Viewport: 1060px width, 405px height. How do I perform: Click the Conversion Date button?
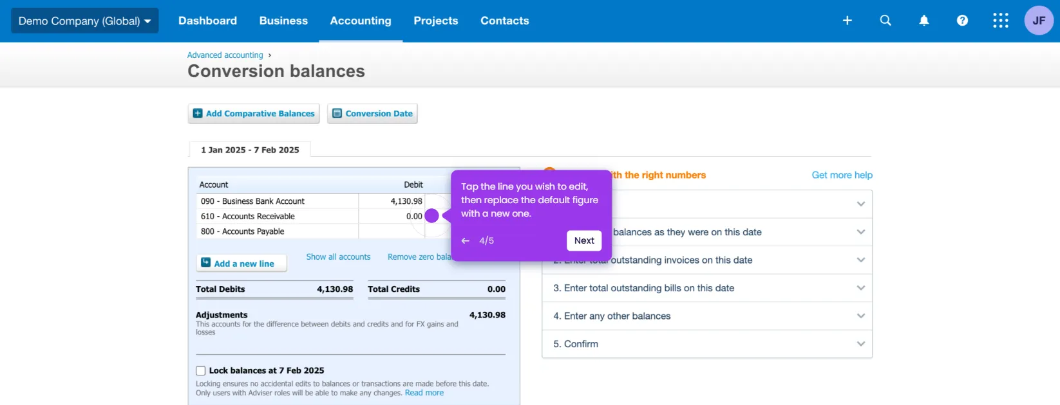(x=372, y=114)
